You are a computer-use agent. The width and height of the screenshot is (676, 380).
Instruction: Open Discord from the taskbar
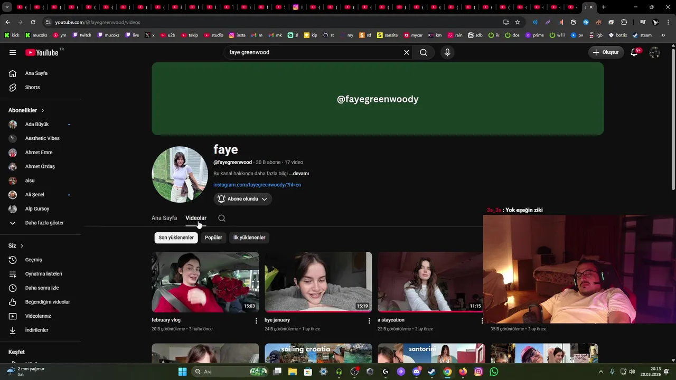(x=416, y=372)
